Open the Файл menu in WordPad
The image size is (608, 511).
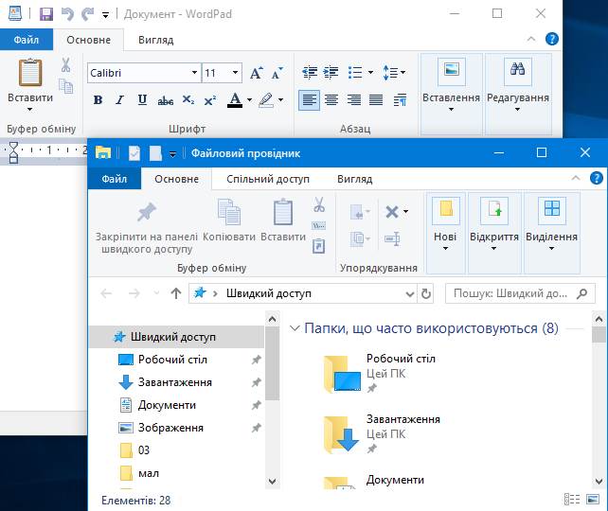coord(26,40)
